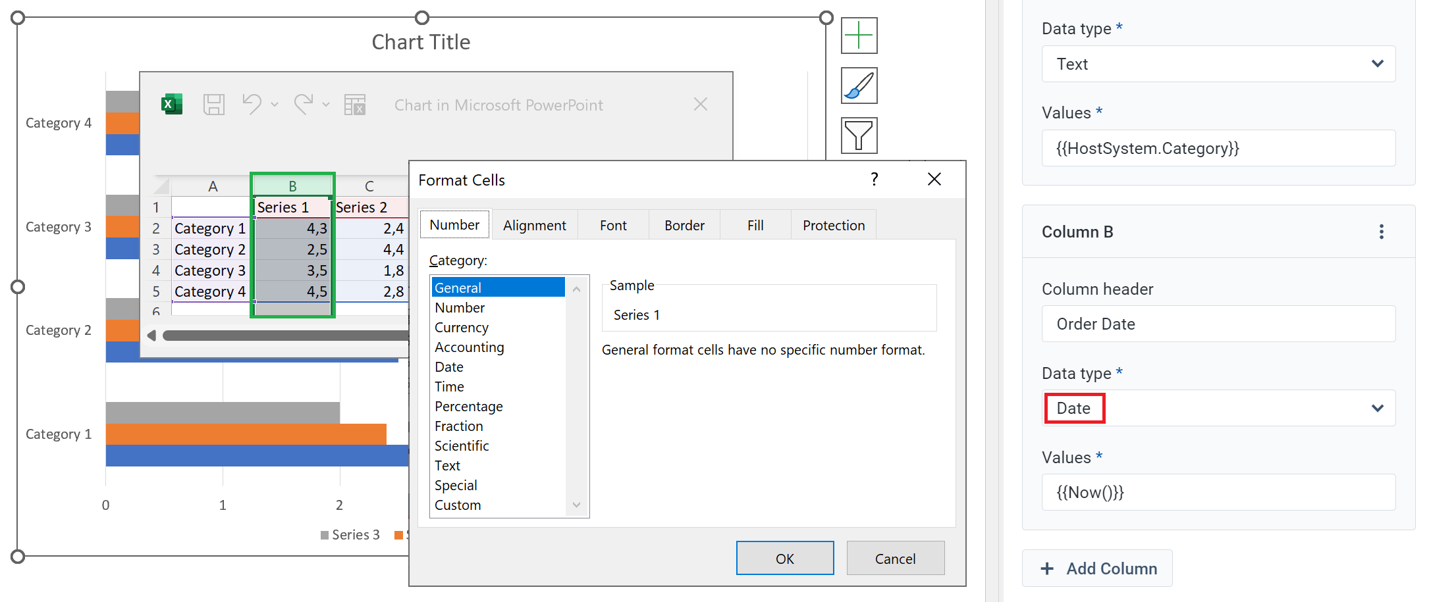The image size is (1429, 602).
Task: Open chart data in Microsoft Excel
Action: tap(171, 104)
